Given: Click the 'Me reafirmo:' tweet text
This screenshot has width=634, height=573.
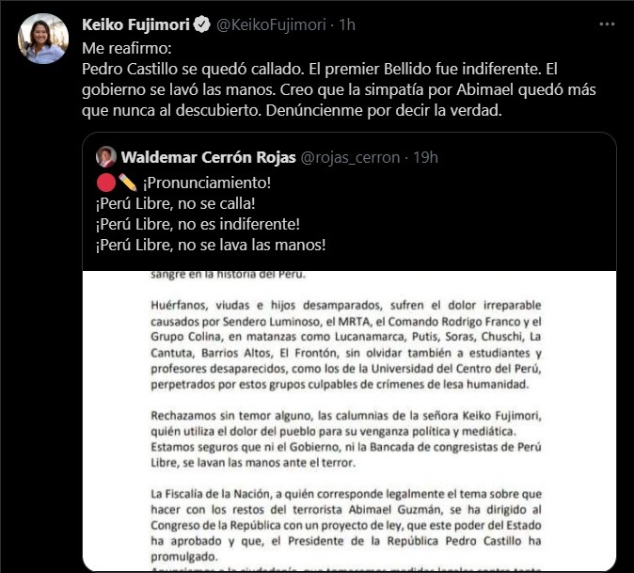Looking at the screenshot, I should 127,48.
